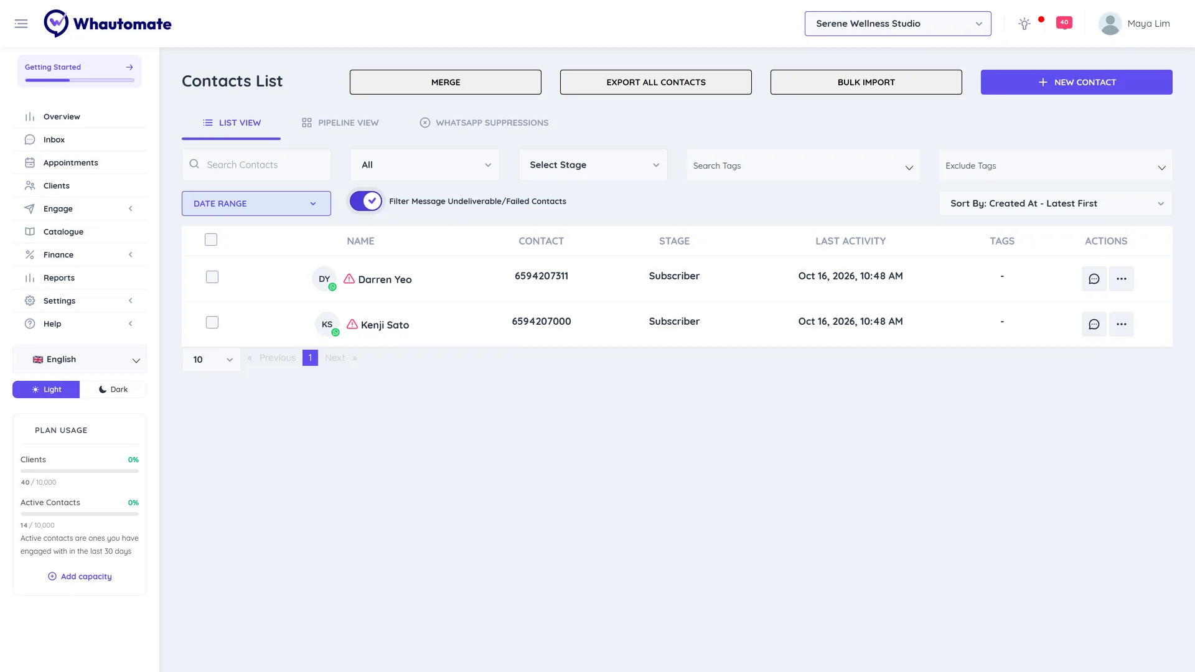Click EXPORT ALL CONTACTS button
This screenshot has width=1195, height=672.
pyautogui.click(x=656, y=82)
